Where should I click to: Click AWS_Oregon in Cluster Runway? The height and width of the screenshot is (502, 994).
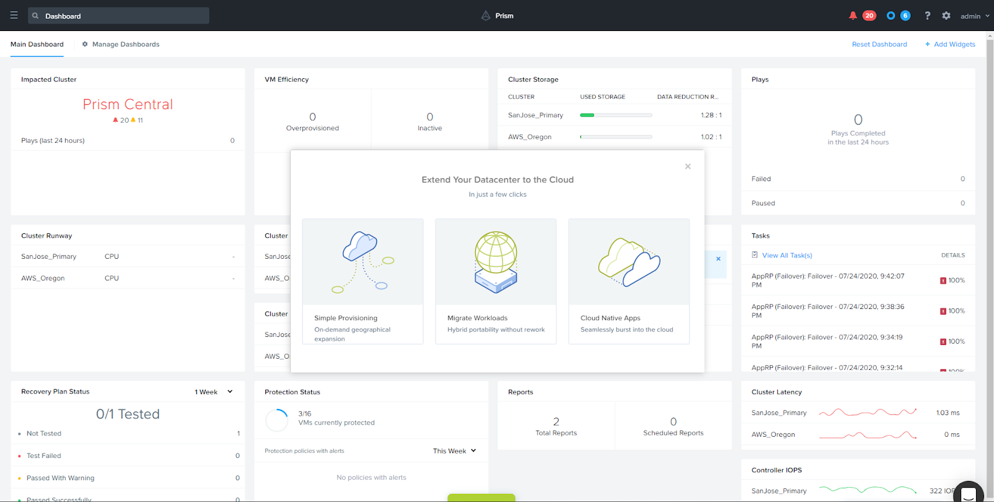(43, 278)
